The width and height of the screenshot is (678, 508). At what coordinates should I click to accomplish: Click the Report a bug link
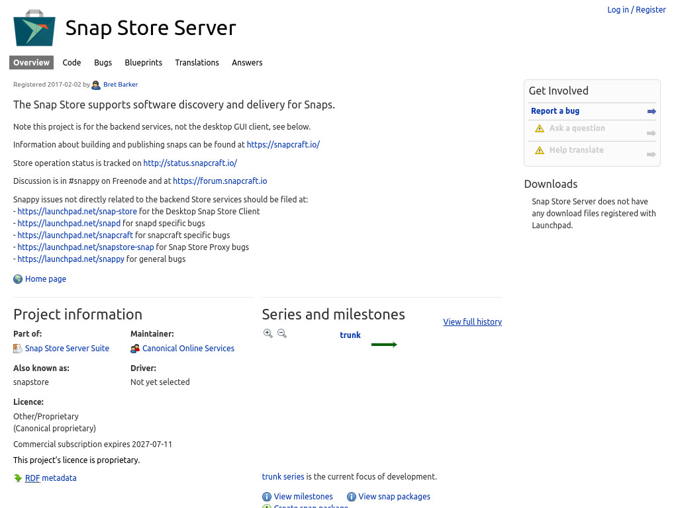coord(556,111)
